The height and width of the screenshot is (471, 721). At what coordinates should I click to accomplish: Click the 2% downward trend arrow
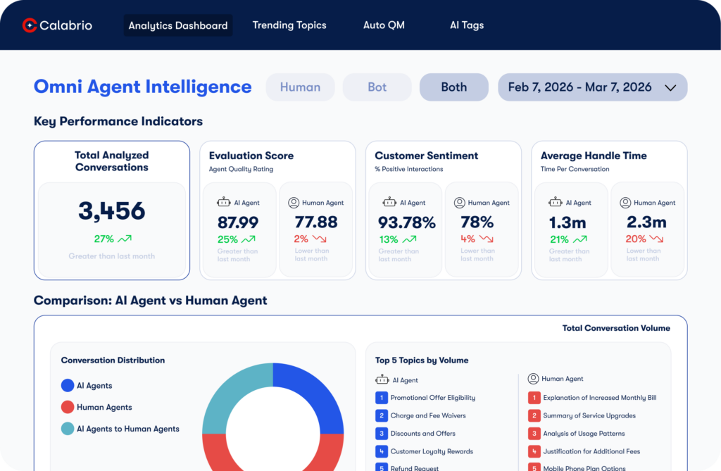[319, 239]
